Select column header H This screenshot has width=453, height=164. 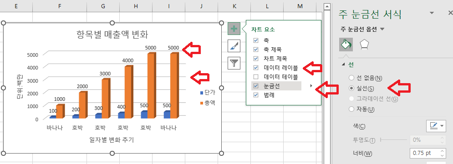136,6
